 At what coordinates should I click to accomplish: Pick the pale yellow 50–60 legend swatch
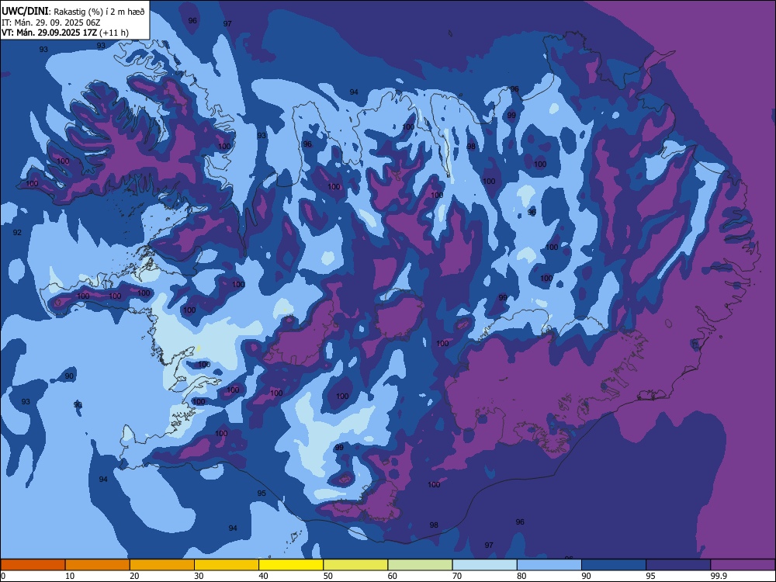[x=355, y=565]
